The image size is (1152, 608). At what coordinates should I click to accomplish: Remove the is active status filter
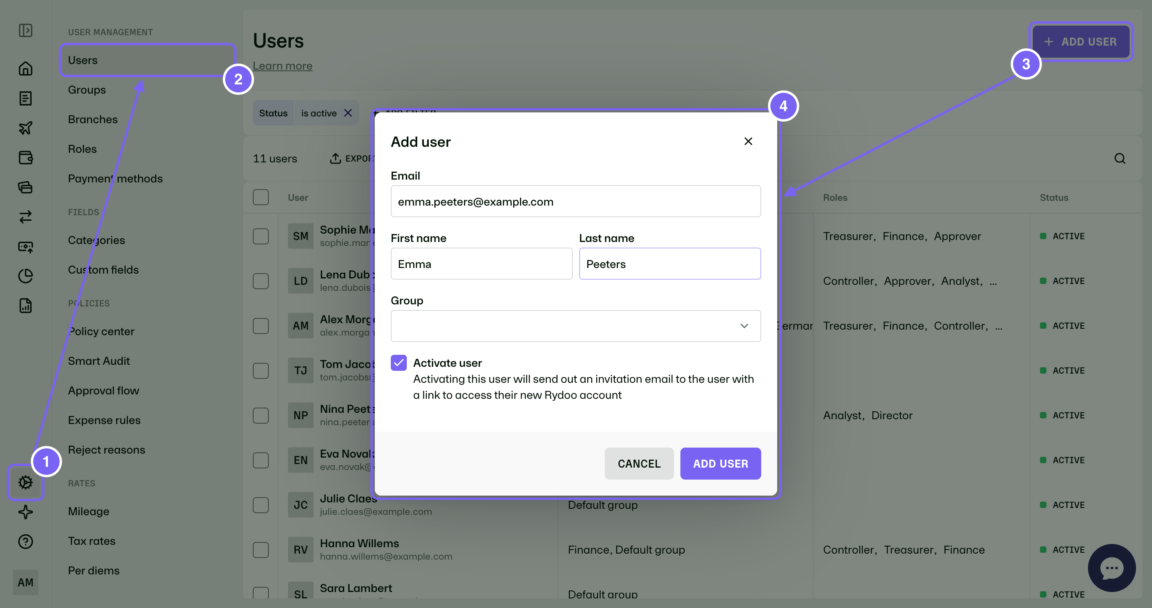click(348, 113)
